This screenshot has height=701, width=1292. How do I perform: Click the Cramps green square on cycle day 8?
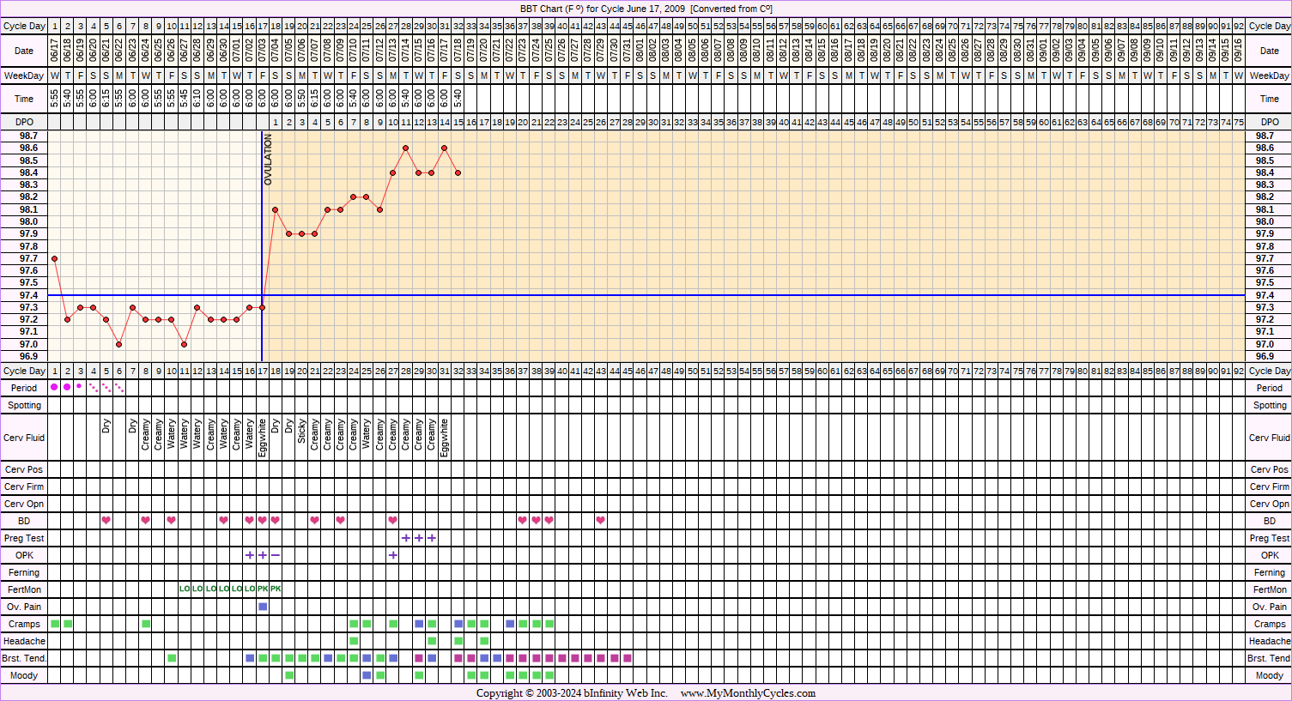coord(146,624)
